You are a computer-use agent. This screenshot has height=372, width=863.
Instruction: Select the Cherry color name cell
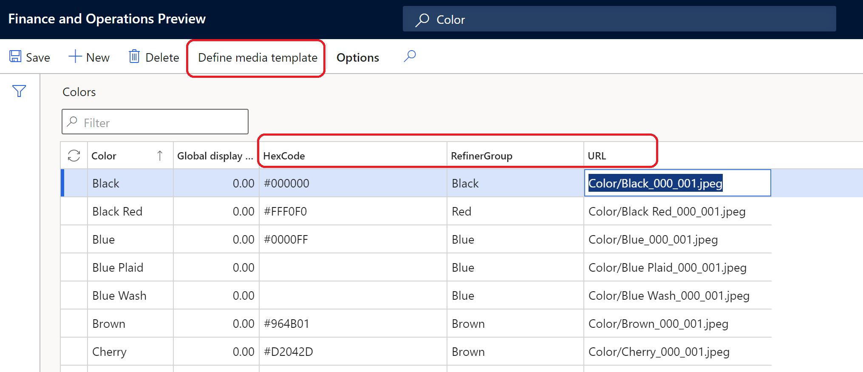[130, 352]
